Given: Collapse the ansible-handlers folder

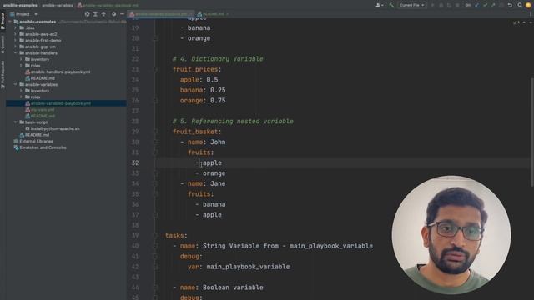Looking at the screenshot, I should (x=15, y=53).
